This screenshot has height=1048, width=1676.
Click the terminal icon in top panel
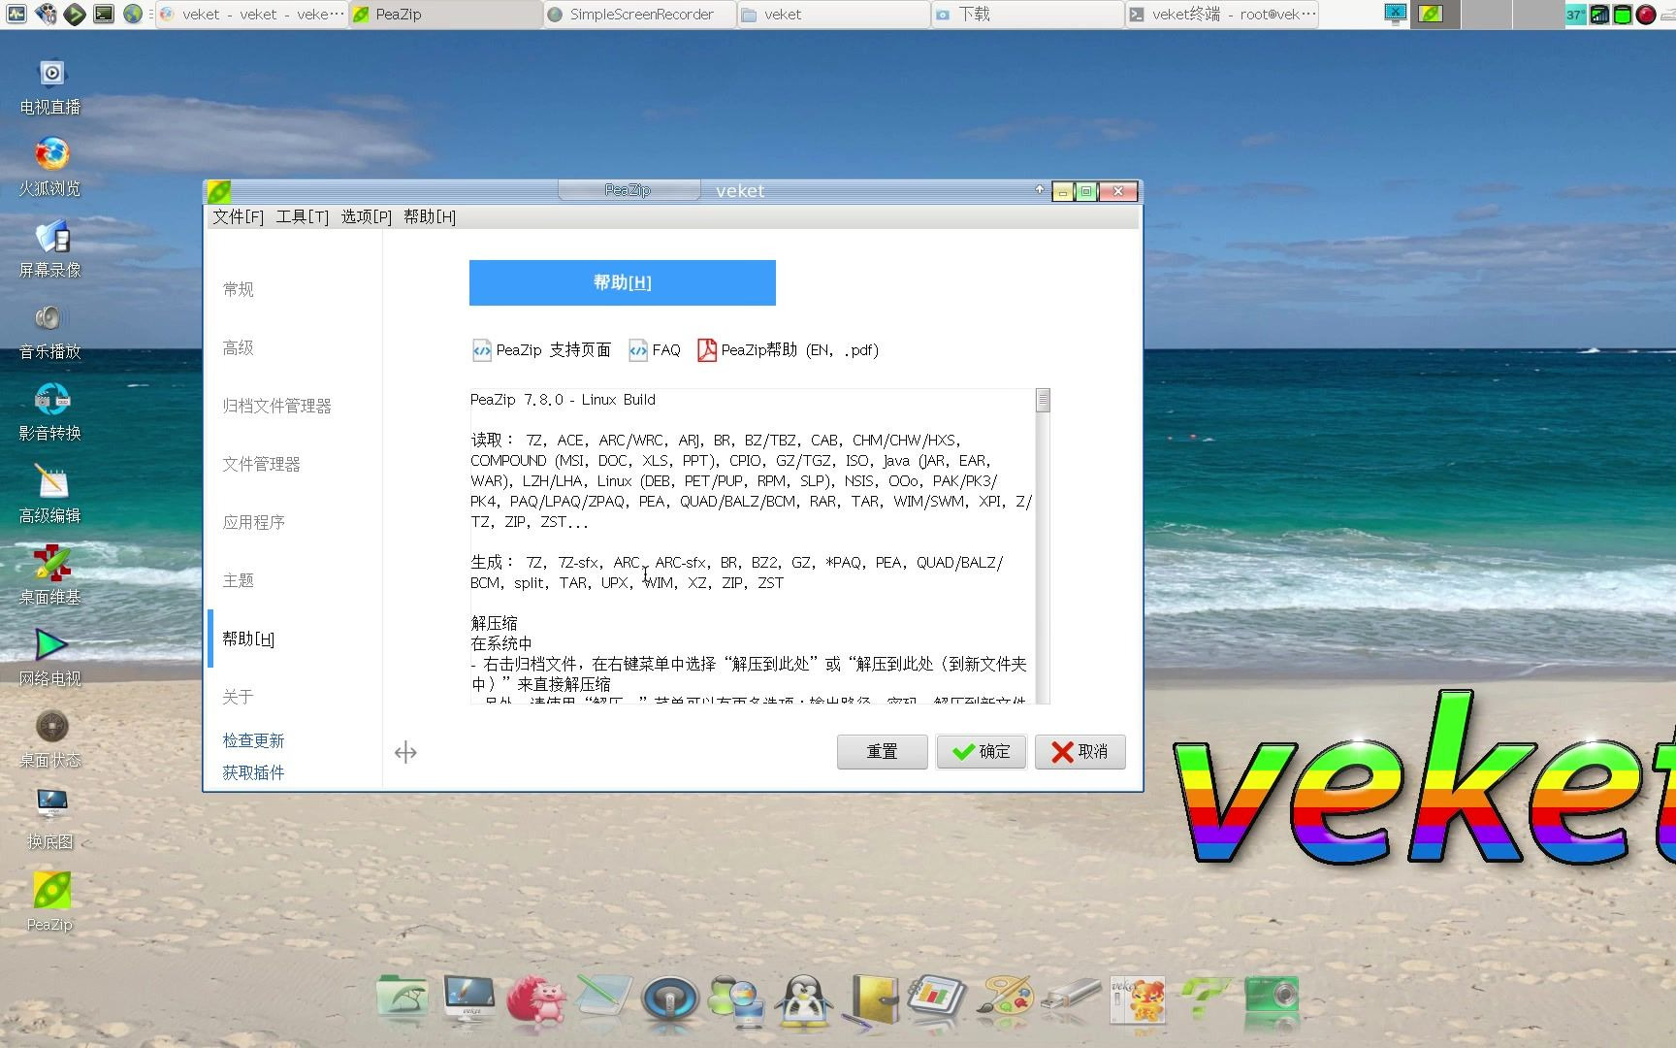(104, 14)
